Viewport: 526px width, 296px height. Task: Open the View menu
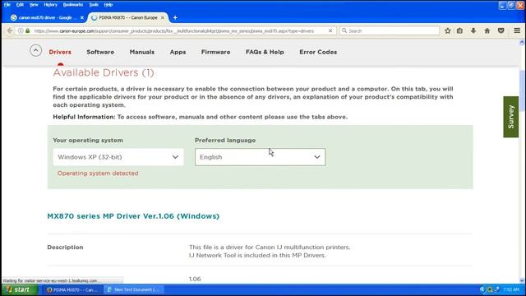pyautogui.click(x=34, y=5)
